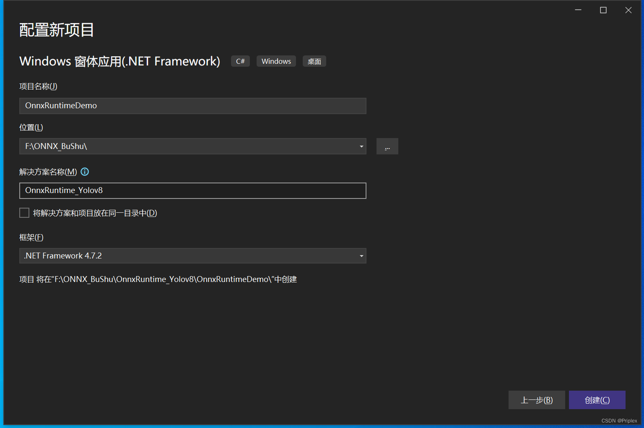This screenshot has width=644, height=428.
Task: Click the info icon beside 解决方案名称
Action: tap(85, 172)
